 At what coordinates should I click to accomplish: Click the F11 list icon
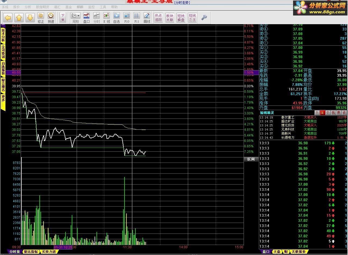[137, 18]
